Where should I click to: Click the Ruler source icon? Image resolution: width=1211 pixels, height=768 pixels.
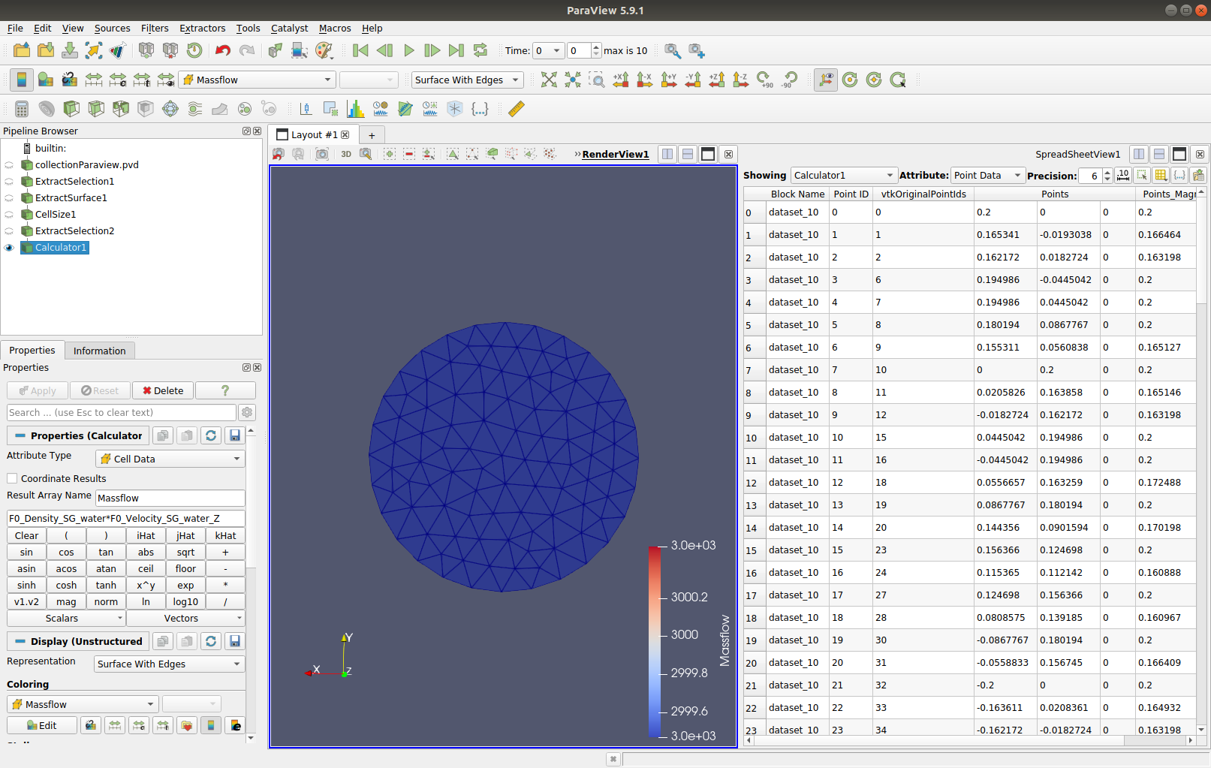point(516,109)
